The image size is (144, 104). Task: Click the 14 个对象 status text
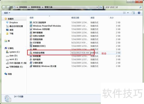19,97
